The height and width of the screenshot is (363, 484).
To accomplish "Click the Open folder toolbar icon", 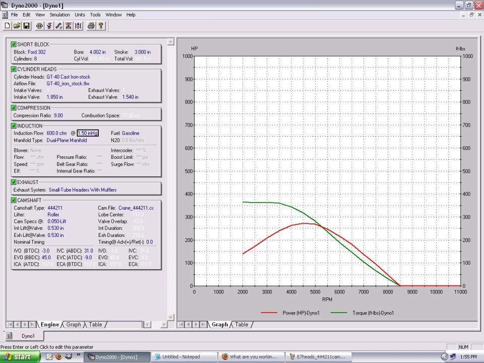I will click(17, 26).
